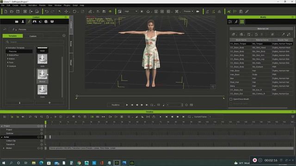The image size is (296, 166).
Task: Open the Animation menu
Action: click(x=32, y=5)
